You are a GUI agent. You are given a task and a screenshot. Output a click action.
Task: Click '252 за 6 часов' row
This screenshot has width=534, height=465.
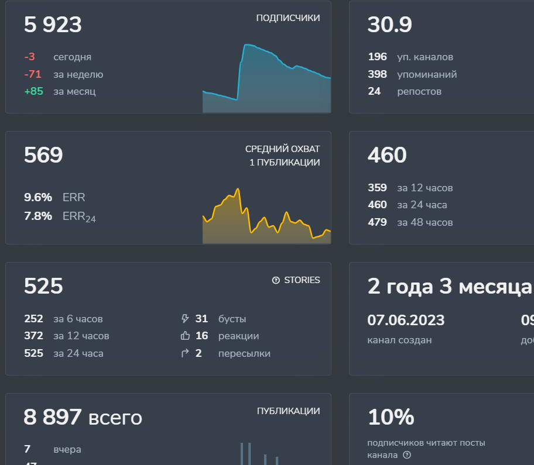pos(63,319)
